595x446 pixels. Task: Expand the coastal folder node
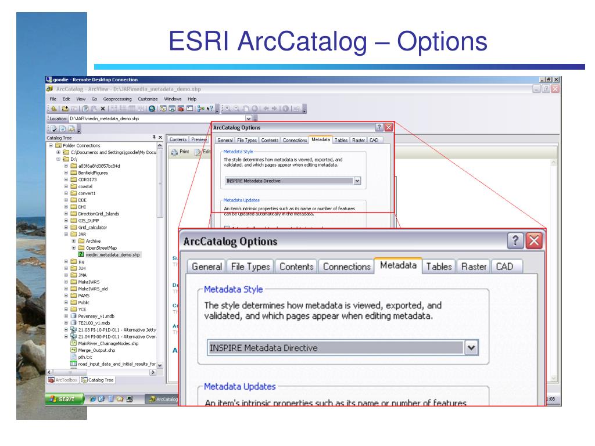66,186
